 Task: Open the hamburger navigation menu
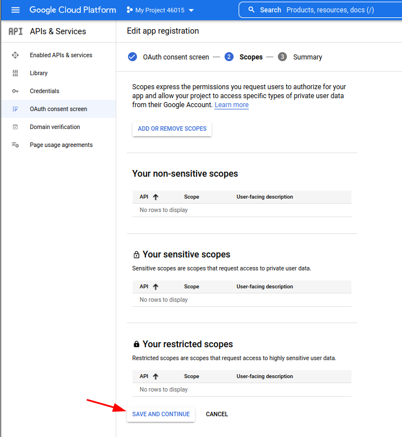click(15, 10)
